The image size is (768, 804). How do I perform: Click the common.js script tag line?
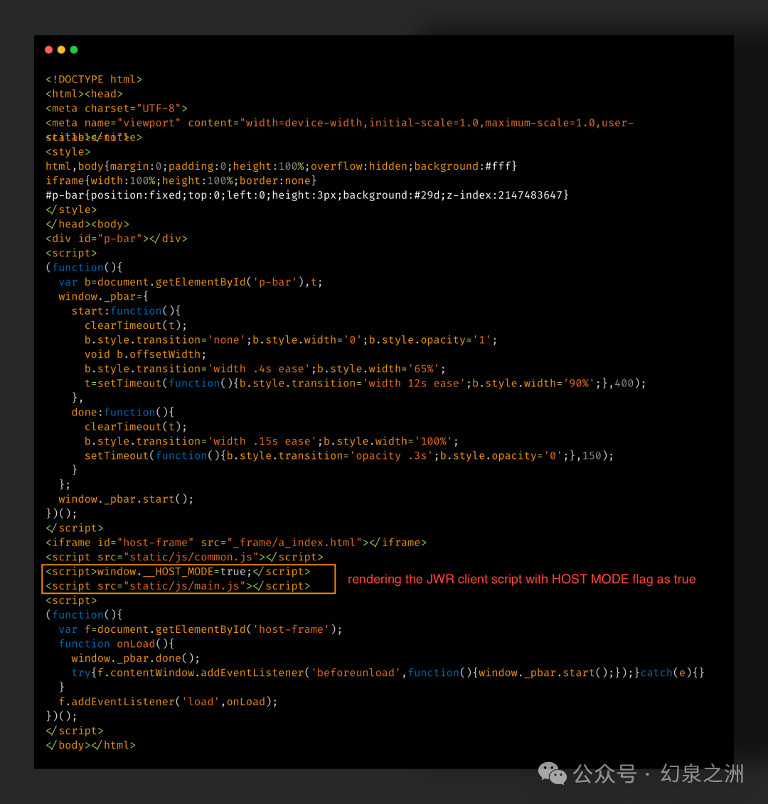(184, 557)
